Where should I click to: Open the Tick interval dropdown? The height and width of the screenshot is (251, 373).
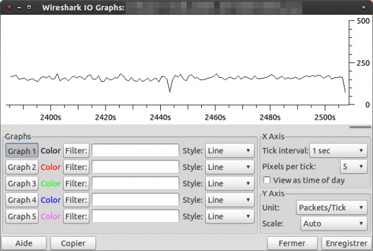338,151
